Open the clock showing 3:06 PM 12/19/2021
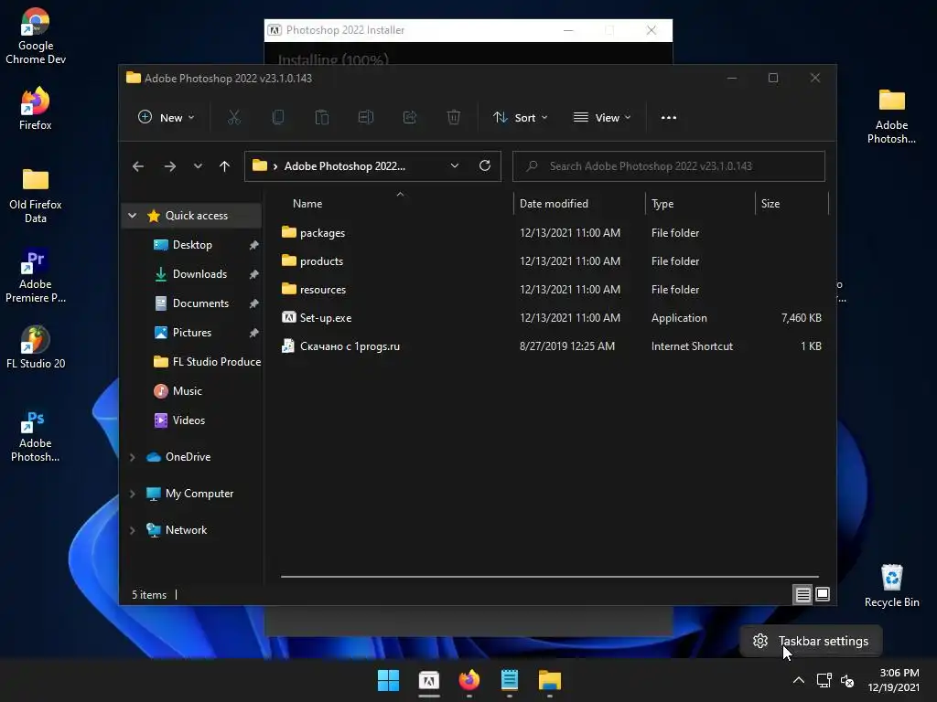Image resolution: width=937 pixels, height=702 pixels. click(x=893, y=680)
